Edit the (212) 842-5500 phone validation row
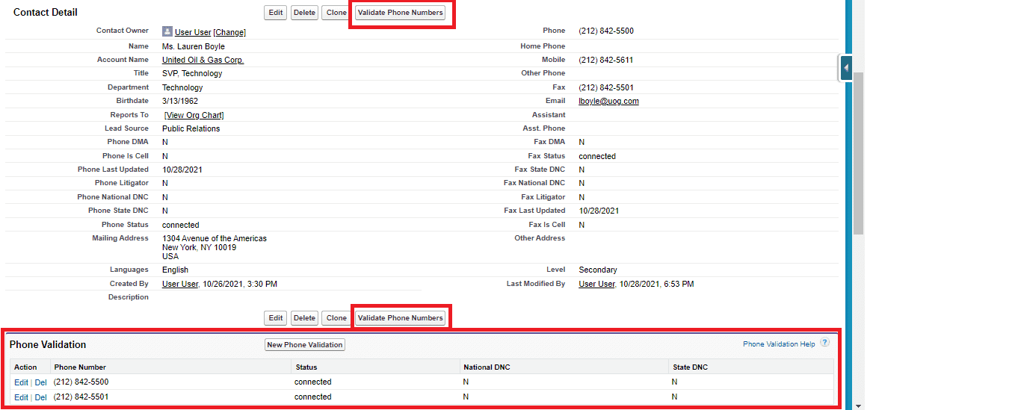1021x410 pixels. click(21, 382)
